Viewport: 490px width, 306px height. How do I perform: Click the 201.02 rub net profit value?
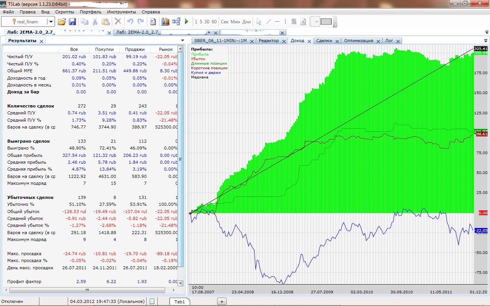(74, 57)
